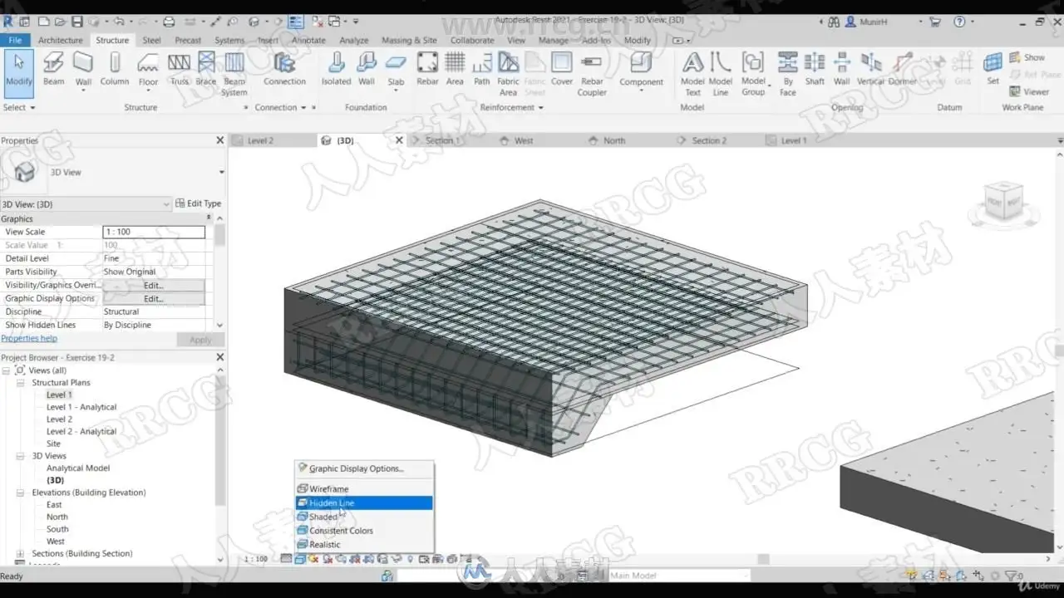Collapse 3D Views tree node
The width and height of the screenshot is (1064, 598).
pos(20,456)
